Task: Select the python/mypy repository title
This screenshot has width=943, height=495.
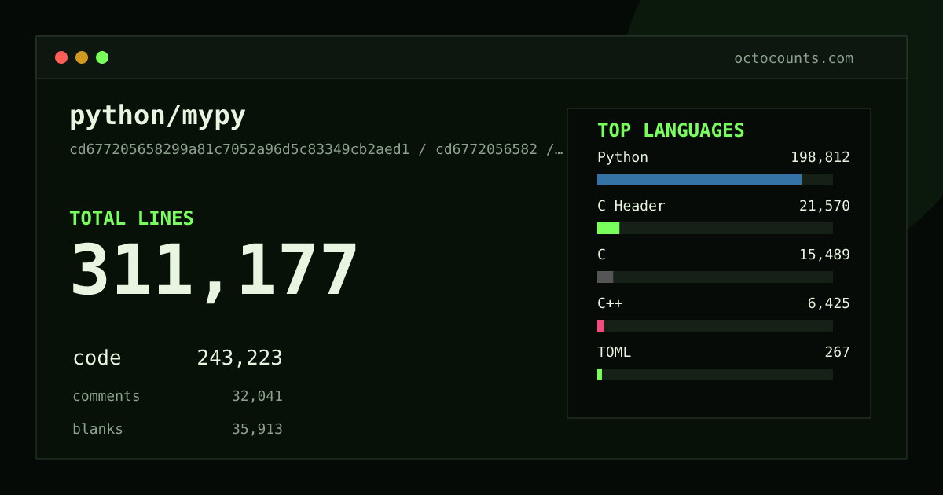Action: [x=158, y=115]
